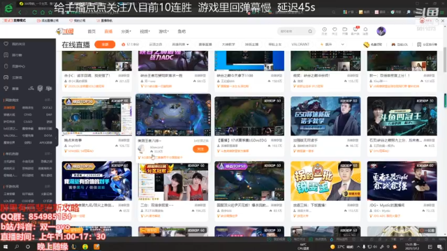Open the 我渴望有价值的对手 stream thumbnail

(x=97, y=181)
